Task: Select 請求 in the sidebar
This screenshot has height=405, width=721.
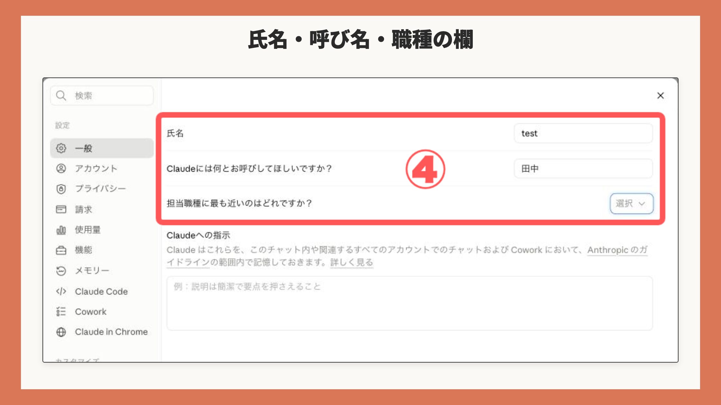Action: 102,209
